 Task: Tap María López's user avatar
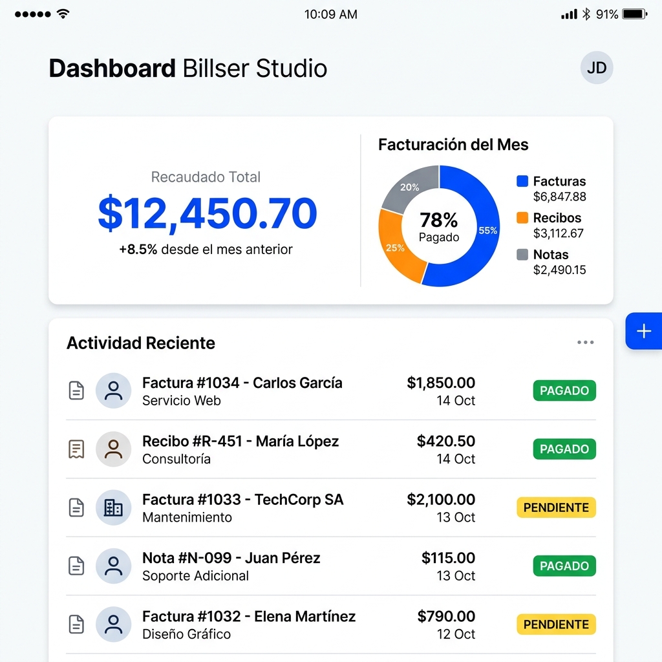point(114,449)
